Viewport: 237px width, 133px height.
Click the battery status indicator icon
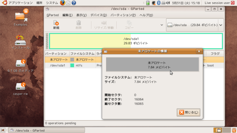pyautogui.click(x=148, y=3)
